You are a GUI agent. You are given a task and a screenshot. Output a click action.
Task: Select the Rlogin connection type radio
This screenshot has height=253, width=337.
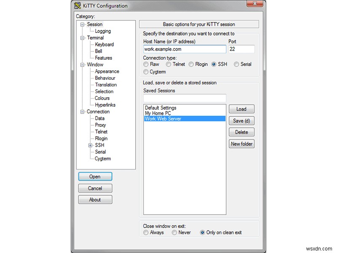191,65
